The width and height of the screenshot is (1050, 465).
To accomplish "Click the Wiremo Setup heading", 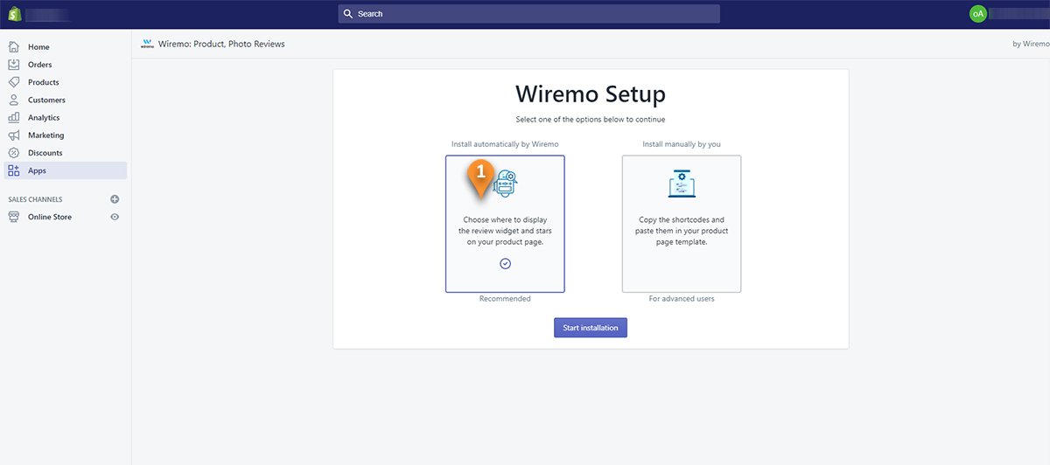I will 591,94.
